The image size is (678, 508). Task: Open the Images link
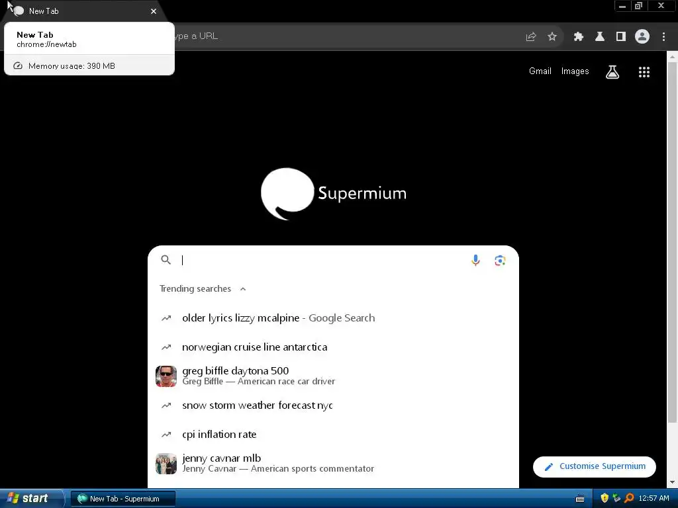pyautogui.click(x=575, y=71)
